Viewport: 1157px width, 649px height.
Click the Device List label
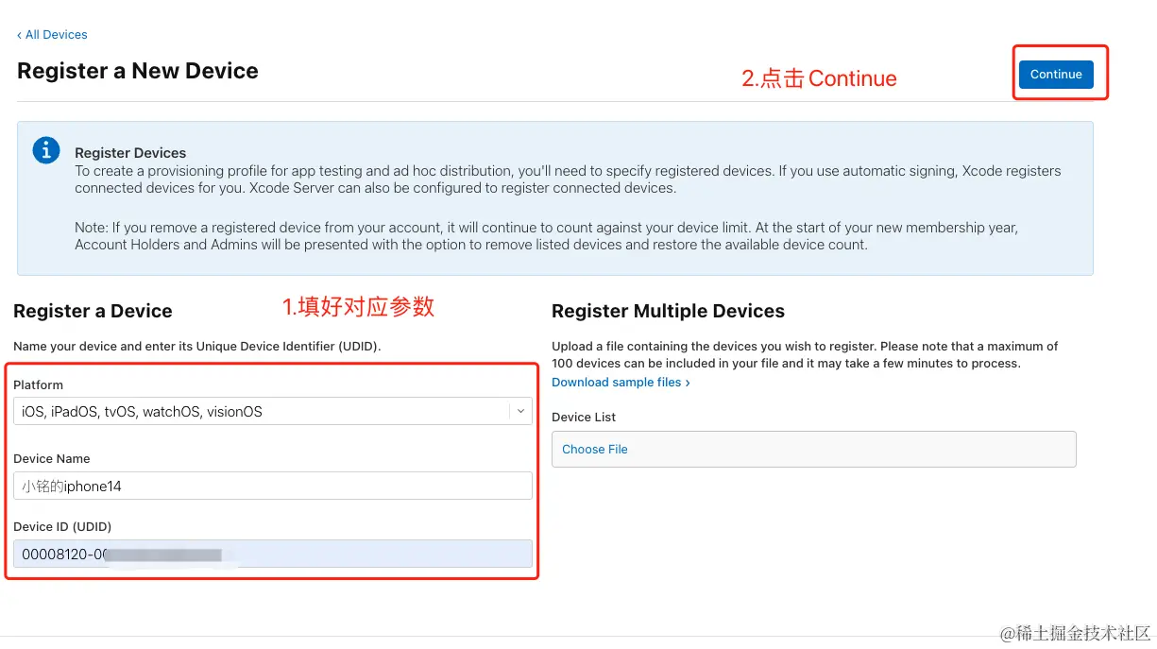[584, 418]
